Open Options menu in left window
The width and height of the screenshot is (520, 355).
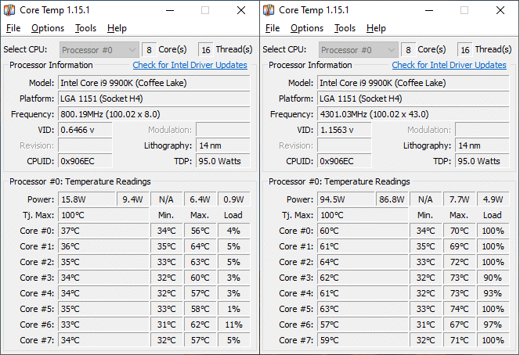pos(48,28)
